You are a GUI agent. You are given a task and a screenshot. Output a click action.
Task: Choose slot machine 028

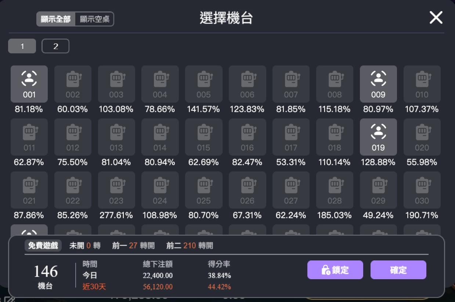[x=335, y=190]
